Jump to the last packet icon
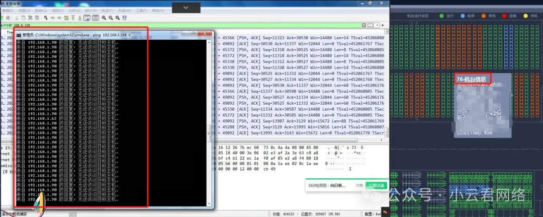Viewport: 543px width, 217px height. coord(79,18)
